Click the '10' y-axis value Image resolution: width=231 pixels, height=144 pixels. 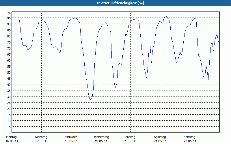(9, 121)
